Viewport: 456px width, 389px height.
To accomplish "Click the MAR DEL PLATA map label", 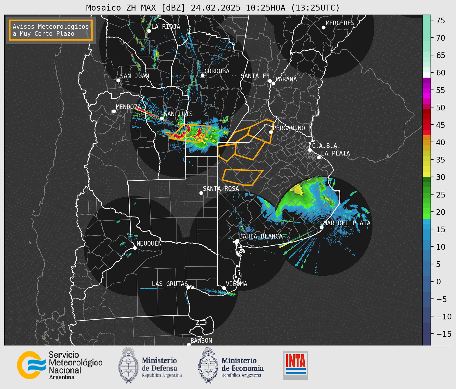I will point(347,223).
